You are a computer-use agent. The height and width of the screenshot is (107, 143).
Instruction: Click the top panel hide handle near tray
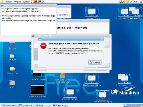[118, 2]
